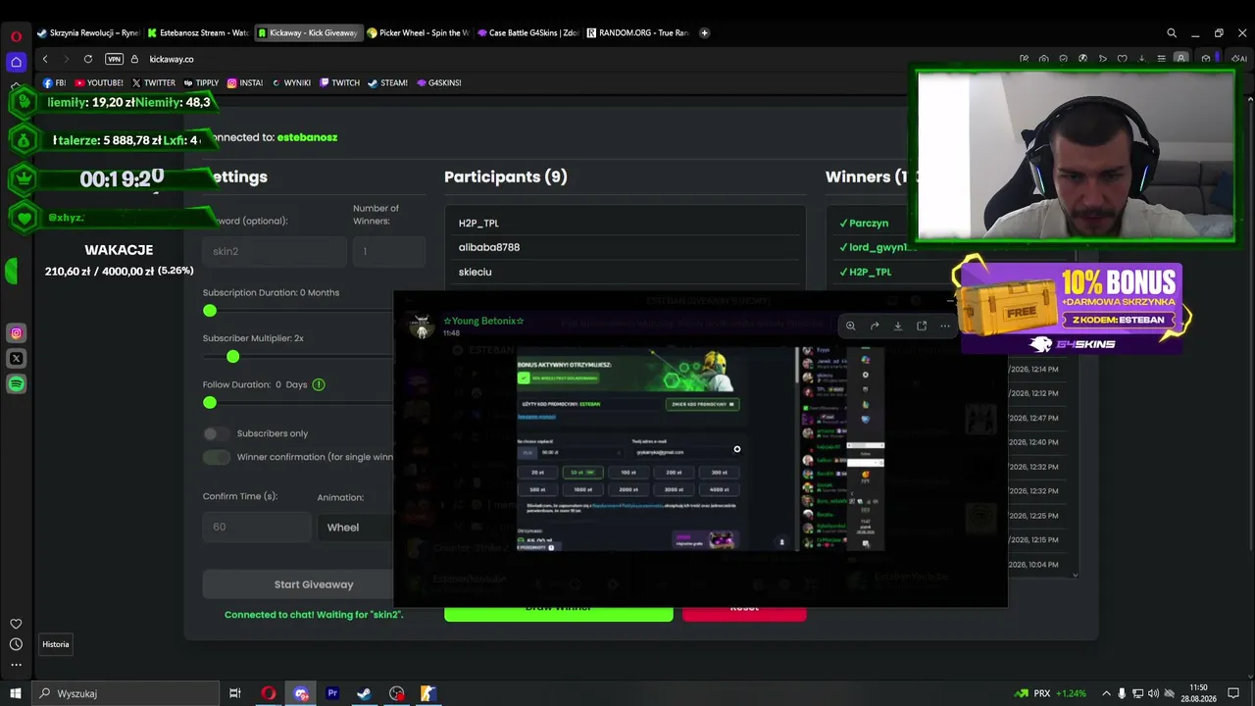Open Premiere Pro from the taskbar
Image resolution: width=1255 pixels, height=706 pixels.
332,693
